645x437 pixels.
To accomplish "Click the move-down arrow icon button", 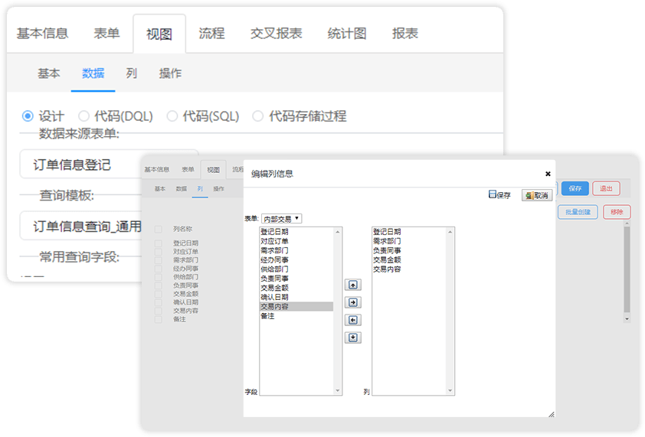I will point(353,338).
